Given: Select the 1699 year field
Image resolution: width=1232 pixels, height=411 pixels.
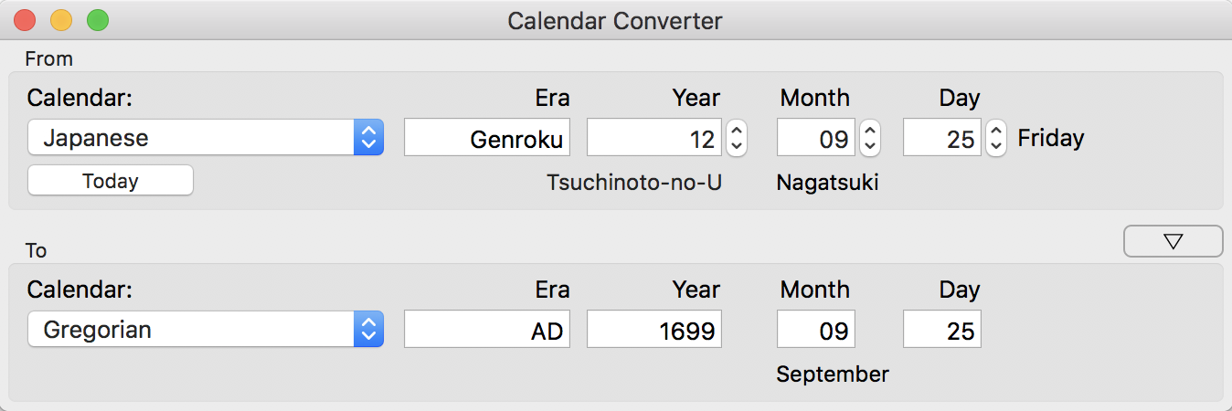Looking at the screenshot, I should 654,330.
